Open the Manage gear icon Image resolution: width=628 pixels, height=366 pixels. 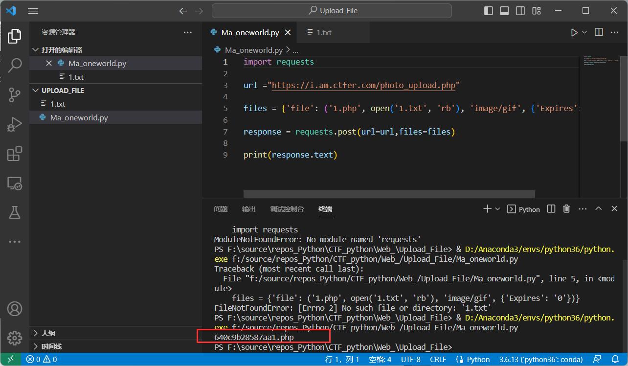[15, 338]
